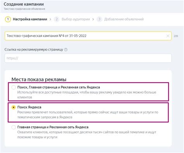The height and width of the screenshot is (153, 184).
Task: Open the 'Настройка кампании' step
Action: click(x=30, y=19)
